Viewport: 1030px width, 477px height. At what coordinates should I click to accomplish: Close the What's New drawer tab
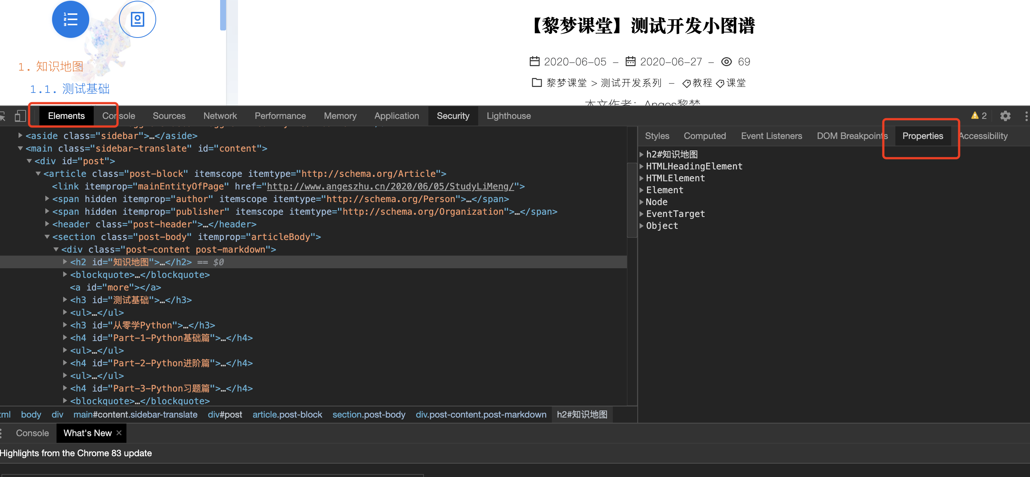coord(119,433)
